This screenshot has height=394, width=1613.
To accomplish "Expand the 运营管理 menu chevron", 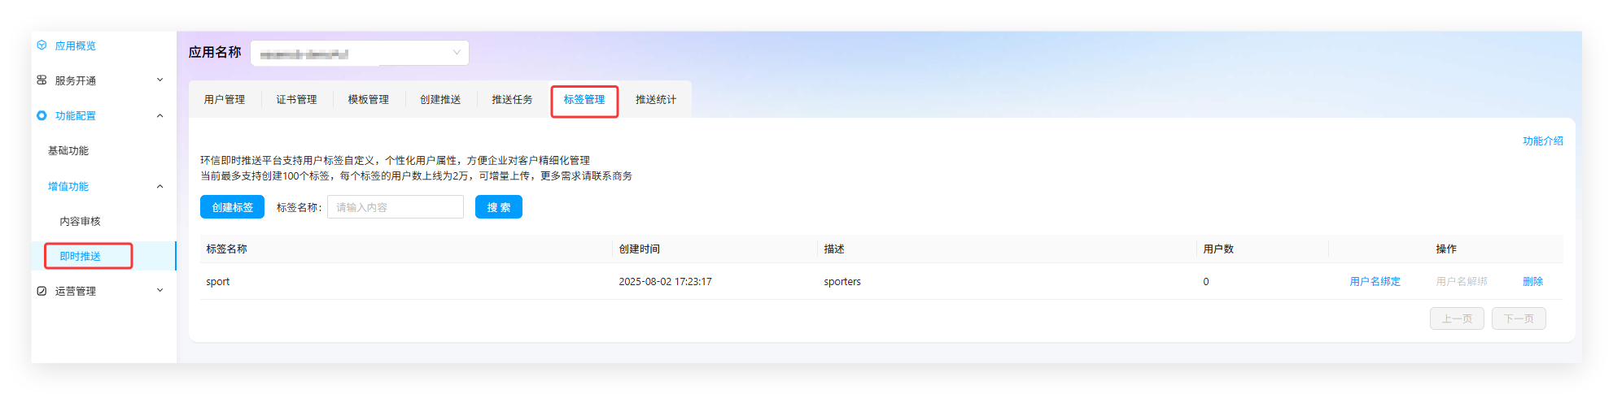I will 160,291.
